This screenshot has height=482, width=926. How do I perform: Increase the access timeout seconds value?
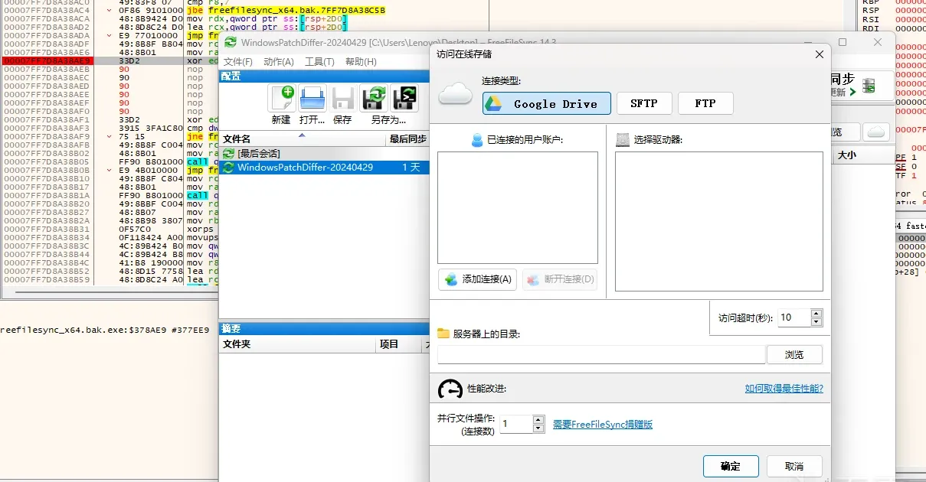coord(816,313)
